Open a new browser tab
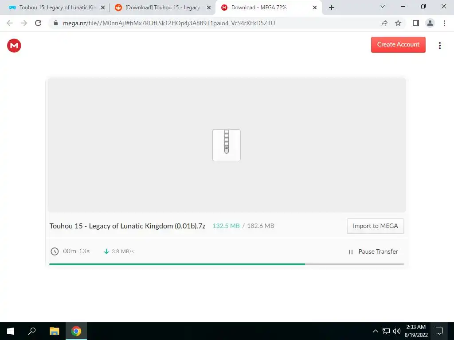454x340 pixels. pos(332,8)
